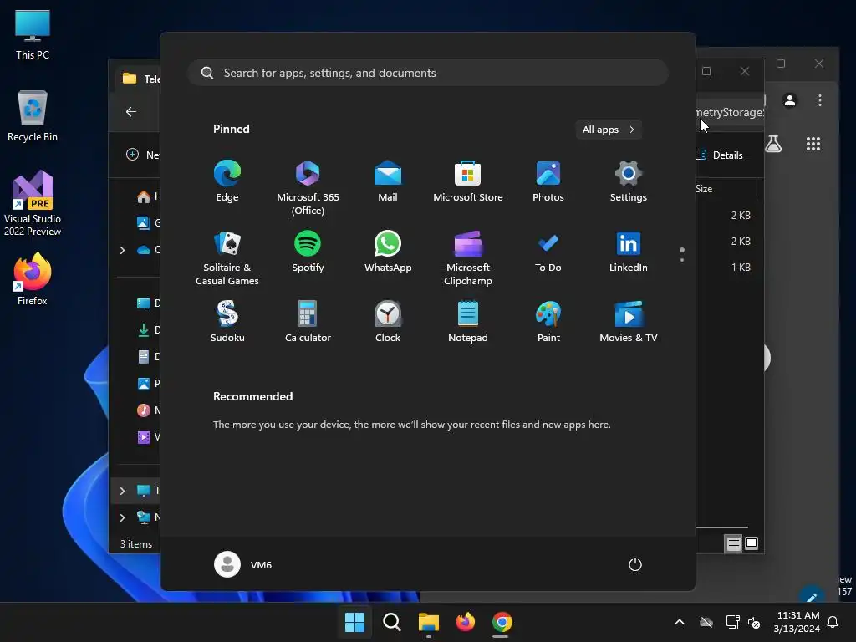Open WhatsApp pinned app
This screenshot has height=642, width=856.
tap(388, 252)
